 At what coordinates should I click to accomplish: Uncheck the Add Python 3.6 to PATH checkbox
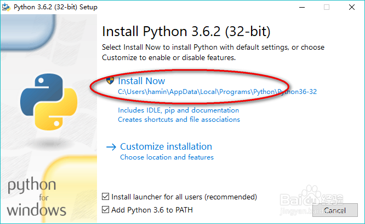pos(106,210)
